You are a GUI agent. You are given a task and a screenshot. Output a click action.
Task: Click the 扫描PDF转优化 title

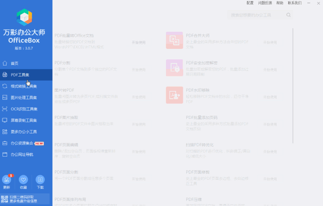point(200,145)
